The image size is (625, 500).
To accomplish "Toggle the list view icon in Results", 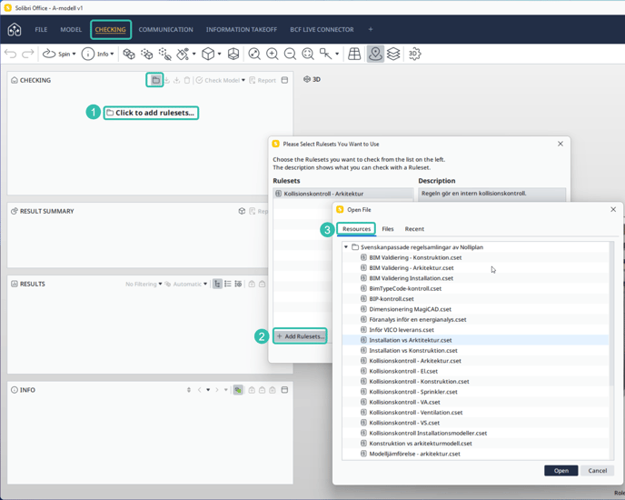I will click(228, 284).
